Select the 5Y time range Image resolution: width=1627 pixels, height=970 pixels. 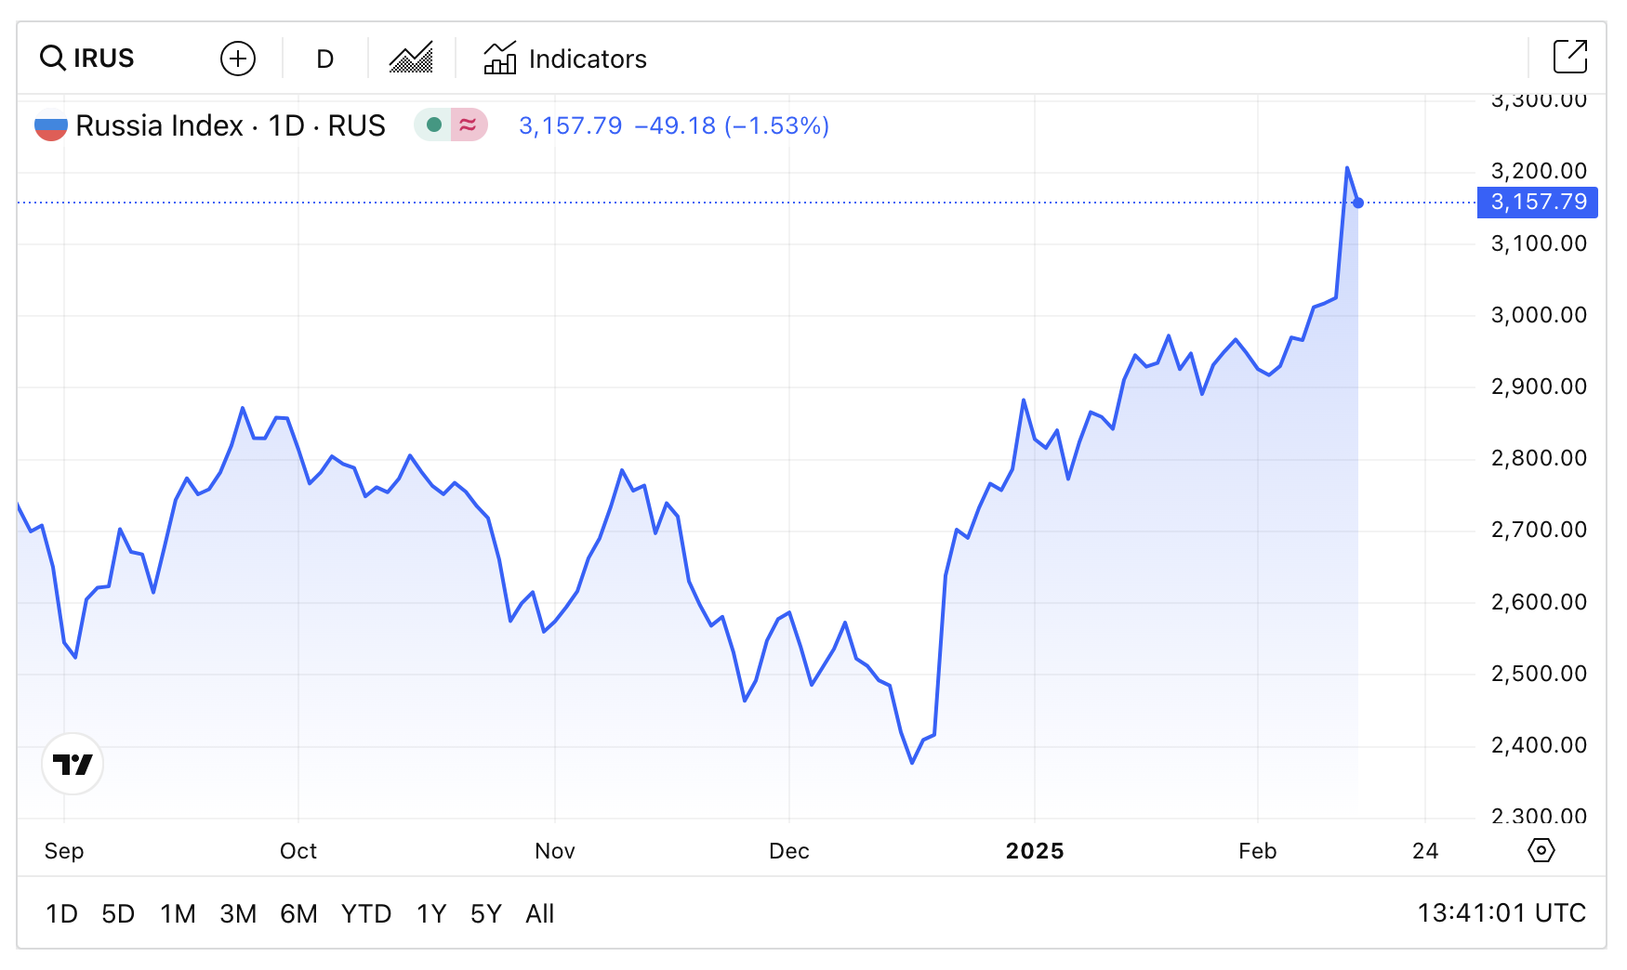[x=486, y=914]
